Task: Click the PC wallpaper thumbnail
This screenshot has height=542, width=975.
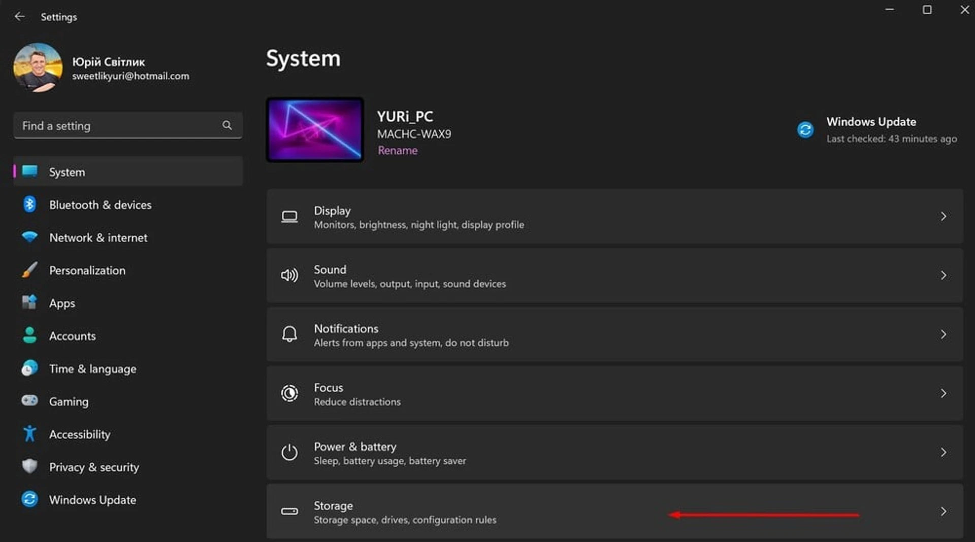Action: click(x=315, y=130)
